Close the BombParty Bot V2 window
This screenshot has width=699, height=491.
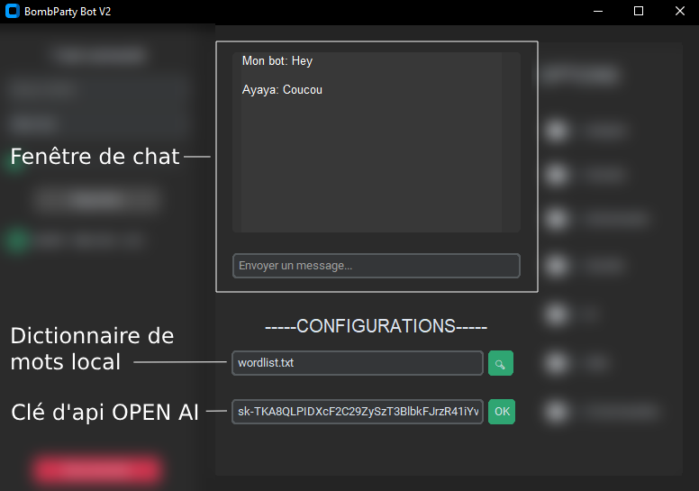click(x=679, y=12)
